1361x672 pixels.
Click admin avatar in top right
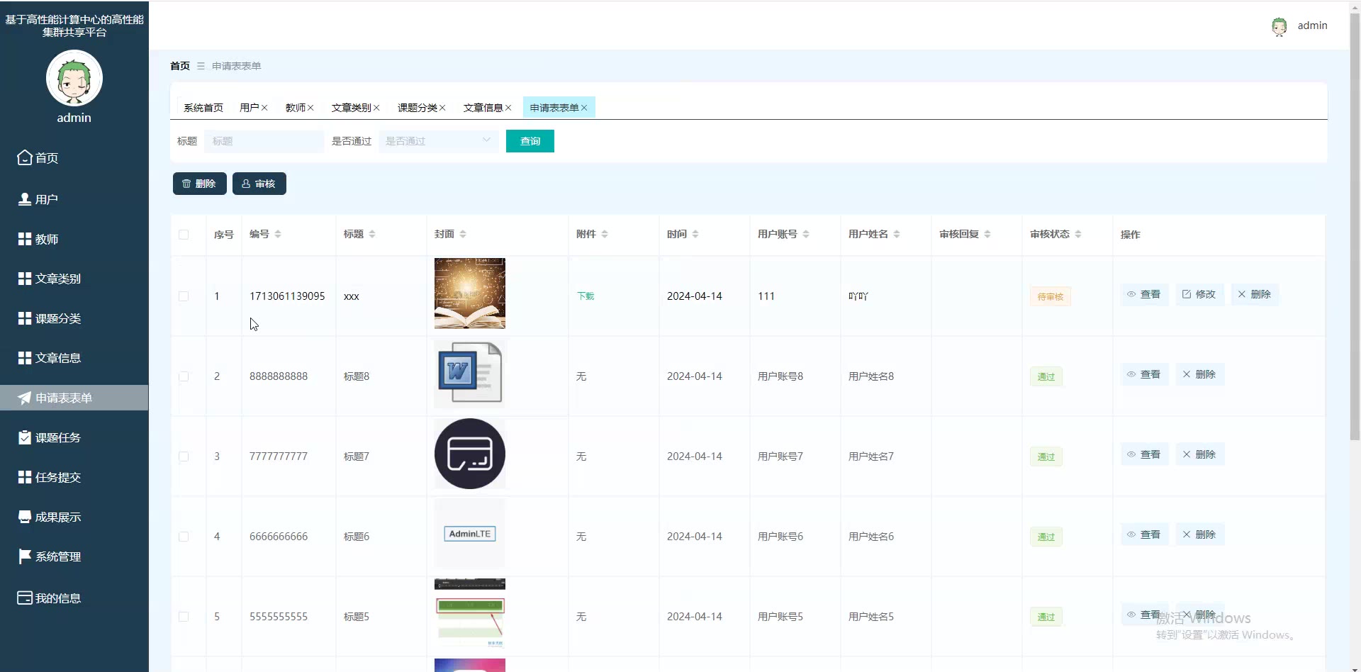[1279, 26]
